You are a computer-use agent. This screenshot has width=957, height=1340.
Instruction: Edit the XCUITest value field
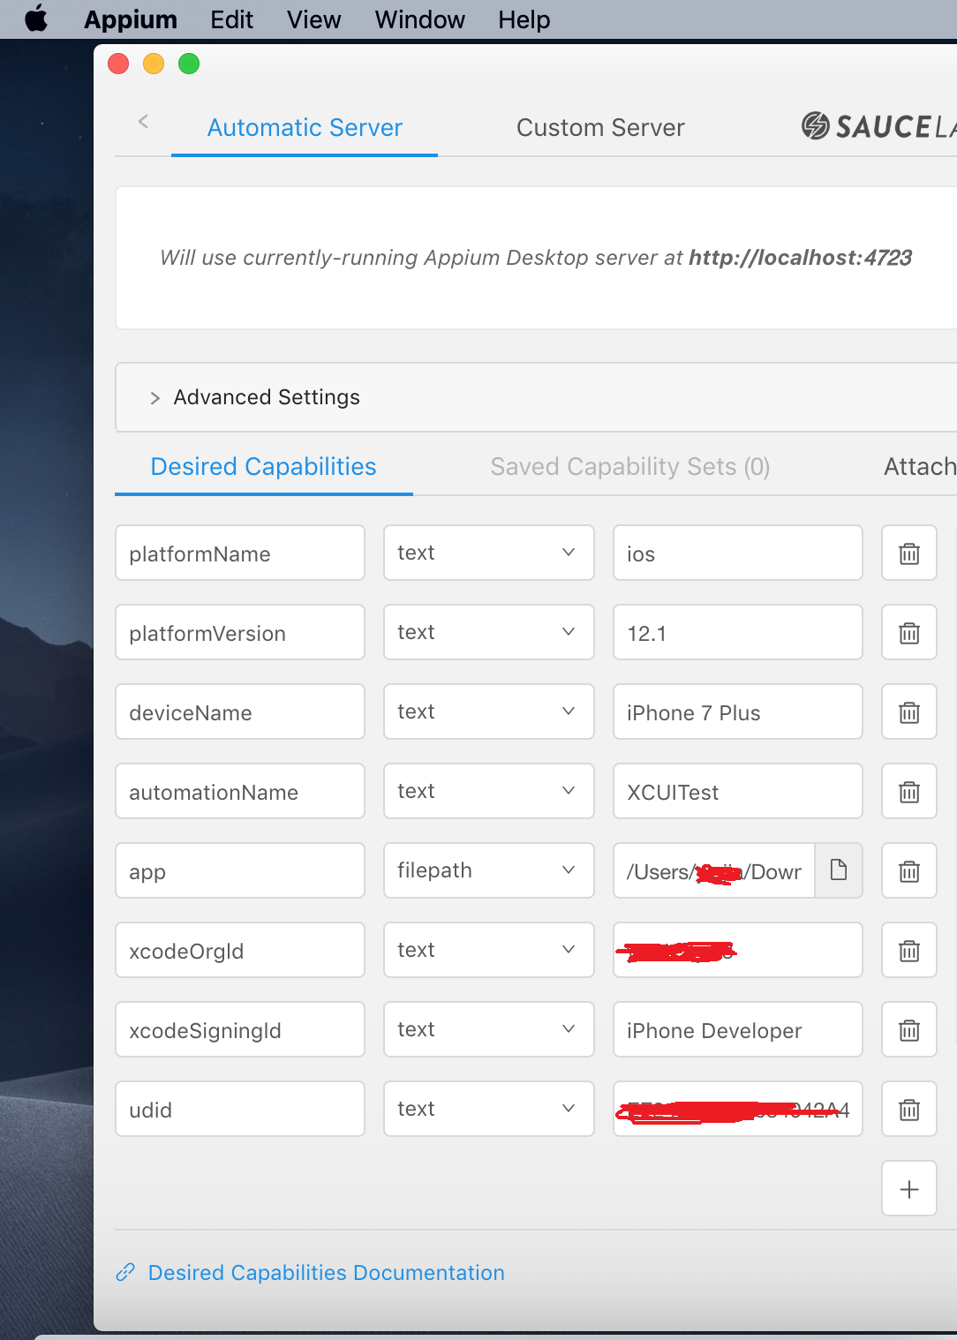737,792
